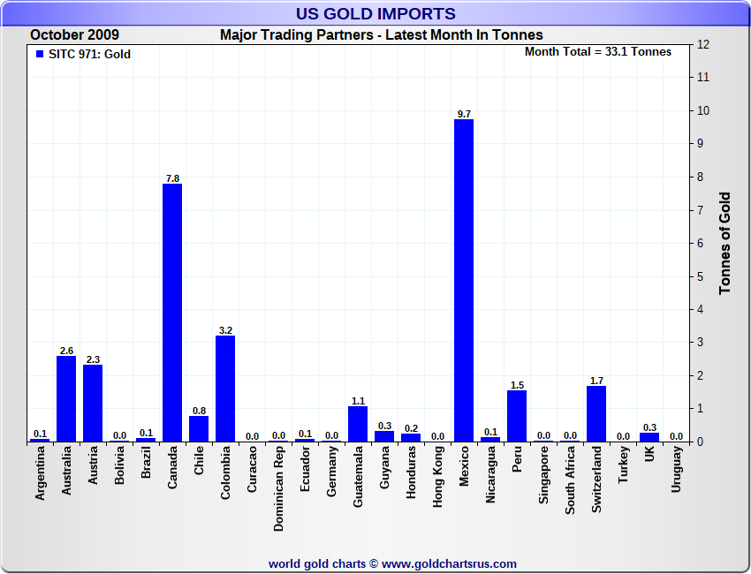Click the Mexico bar in the chart
This screenshot has height=574, width=751.
coord(464,281)
